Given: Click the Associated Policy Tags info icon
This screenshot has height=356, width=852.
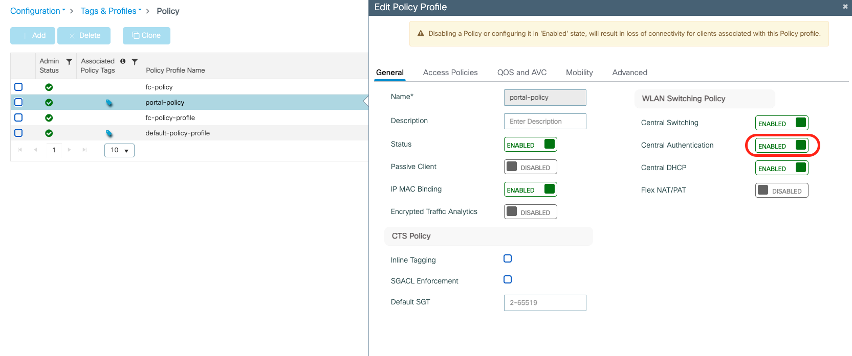Looking at the screenshot, I should point(123,61).
